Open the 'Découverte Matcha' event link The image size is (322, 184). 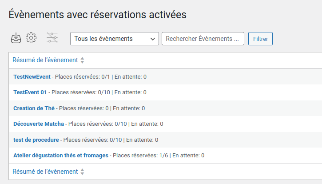[x=39, y=124]
